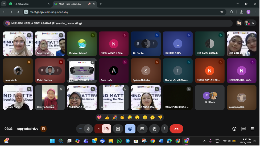This screenshot has height=146, width=260.
Task: Pin Ain Nabila's video tile
Action: tap(138, 44)
